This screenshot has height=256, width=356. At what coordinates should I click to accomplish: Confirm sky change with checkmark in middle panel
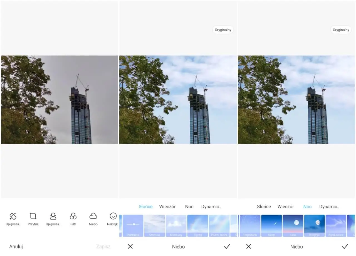[x=227, y=246]
